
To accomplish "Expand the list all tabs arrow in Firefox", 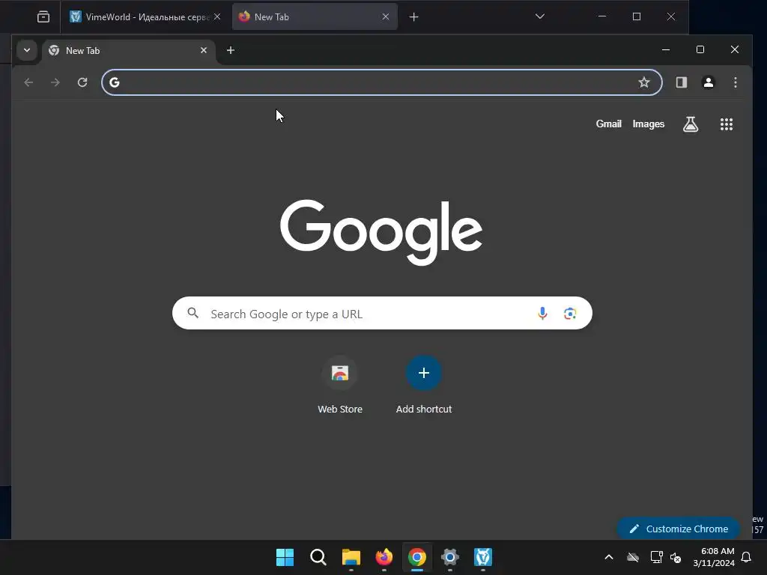I will coord(539,16).
